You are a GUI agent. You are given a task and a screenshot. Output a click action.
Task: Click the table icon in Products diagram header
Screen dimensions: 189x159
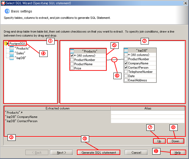tap(72, 51)
